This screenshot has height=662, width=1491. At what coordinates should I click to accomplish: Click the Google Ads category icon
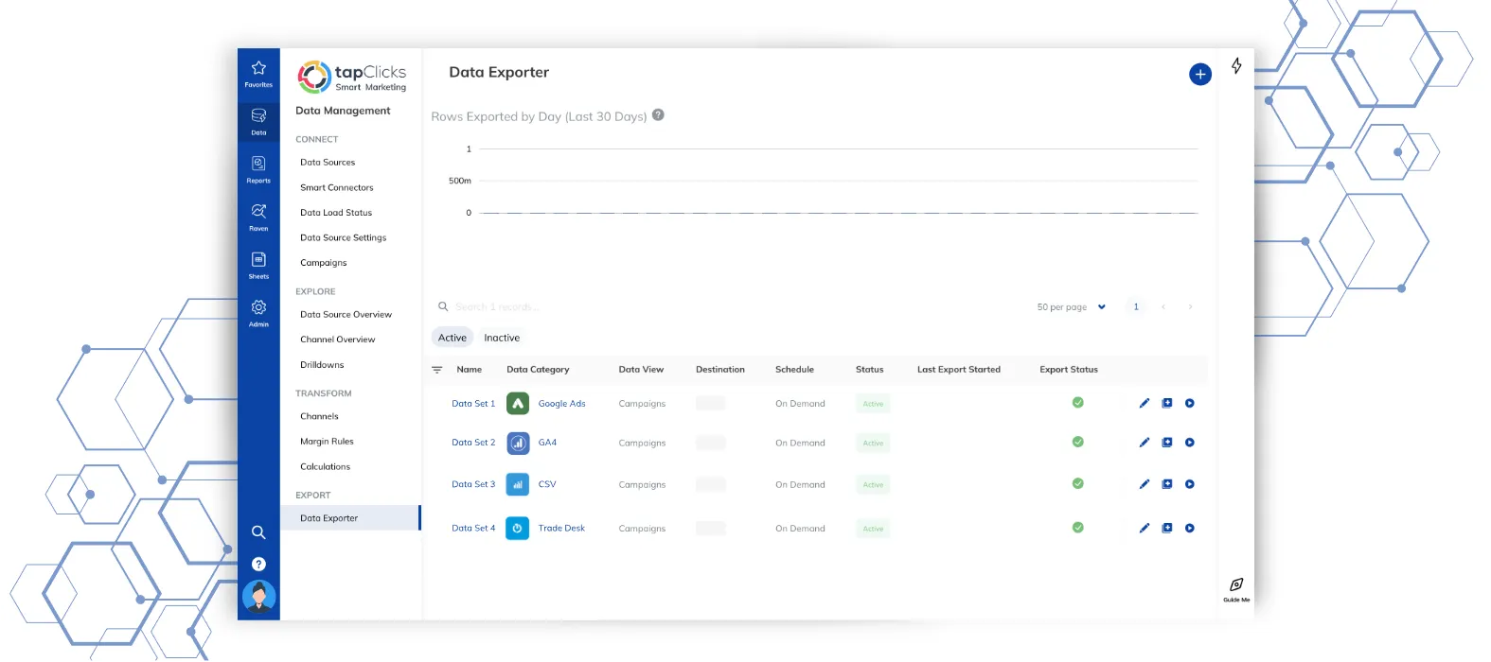tap(518, 404)
